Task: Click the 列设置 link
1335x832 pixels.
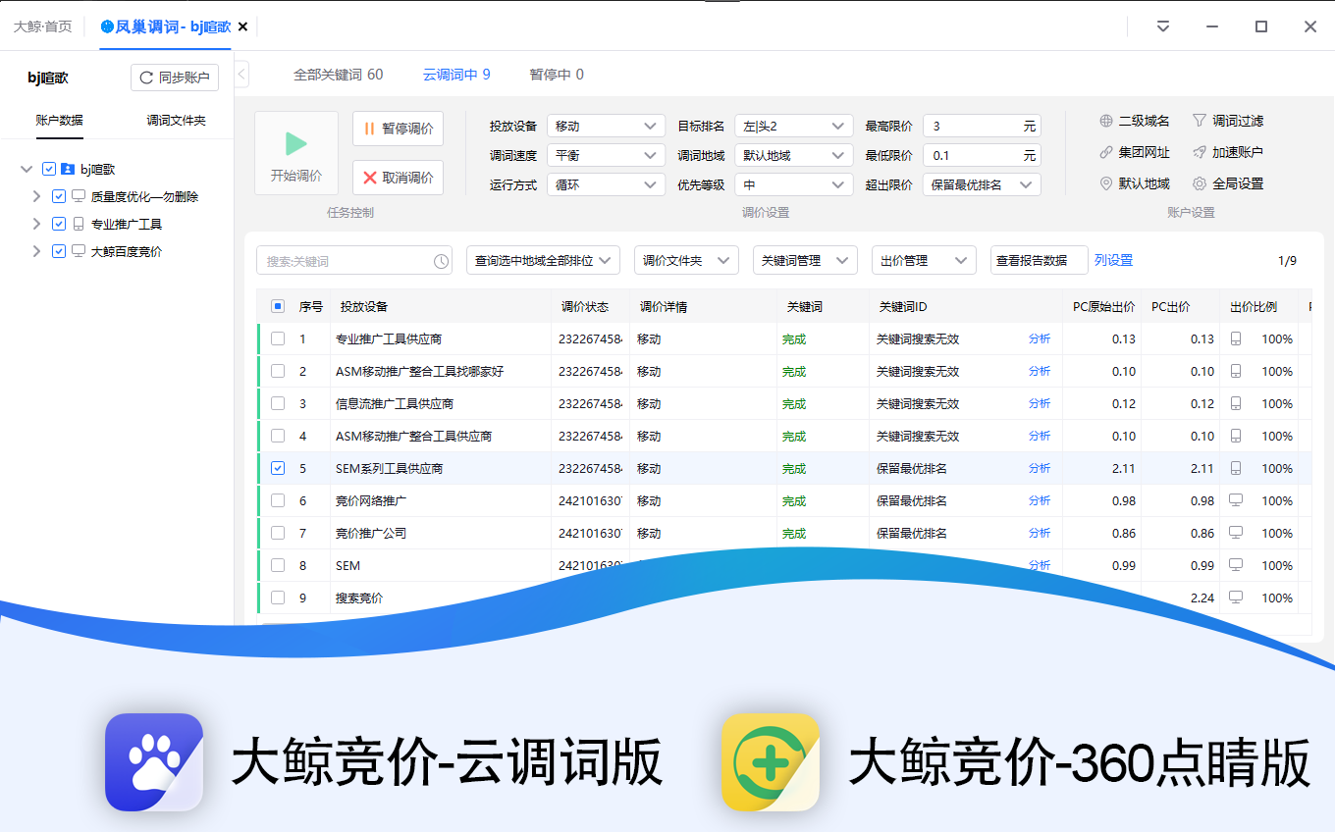Action: click(x=1113, y=260)
